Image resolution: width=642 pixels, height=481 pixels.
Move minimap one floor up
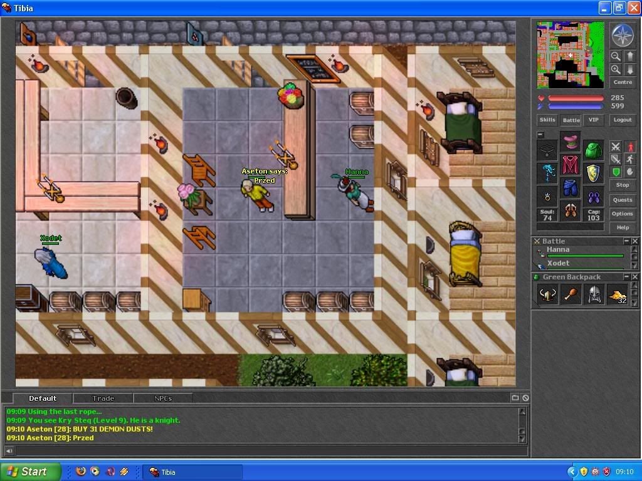coord(629,56)
